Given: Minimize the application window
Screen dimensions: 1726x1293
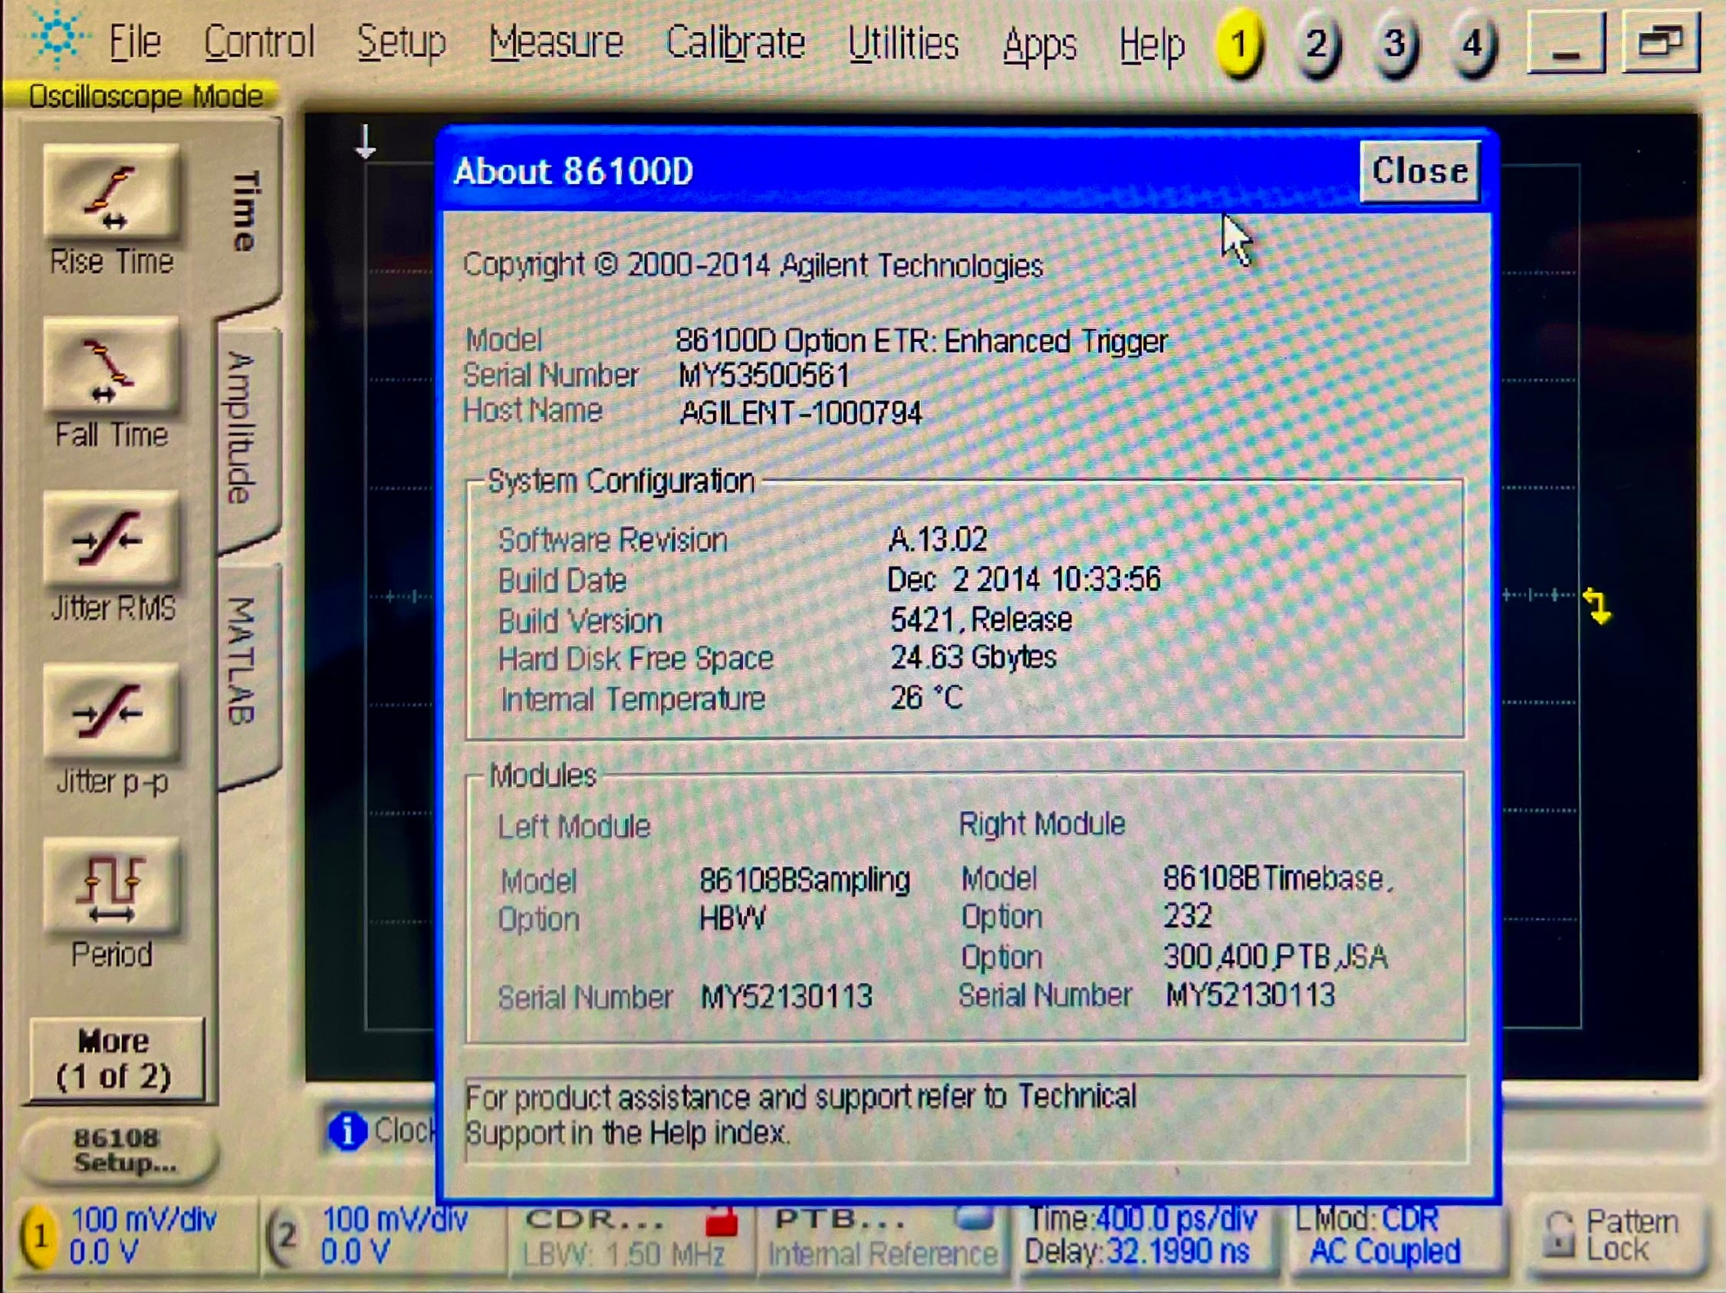Looking at the screenshot, I should (1565, 43).
